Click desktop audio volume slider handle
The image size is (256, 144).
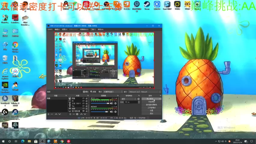[x=107, y=112]
